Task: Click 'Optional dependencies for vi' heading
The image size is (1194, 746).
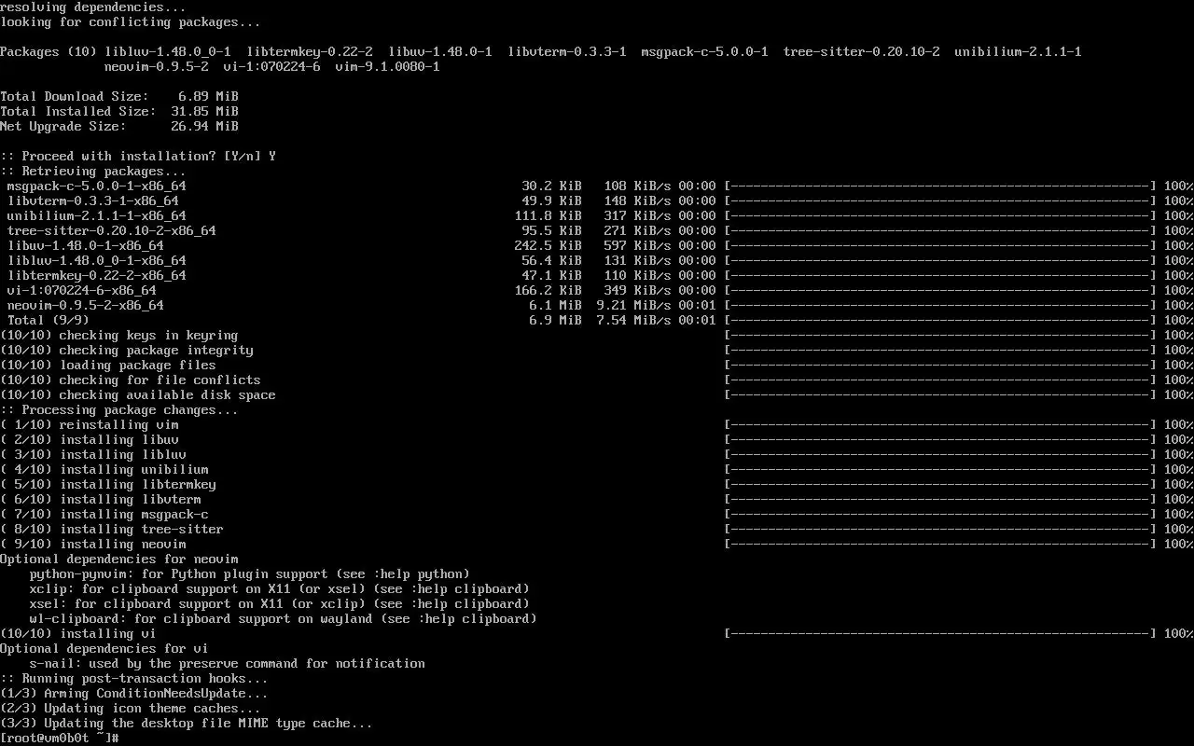Action: coord(104,648)
